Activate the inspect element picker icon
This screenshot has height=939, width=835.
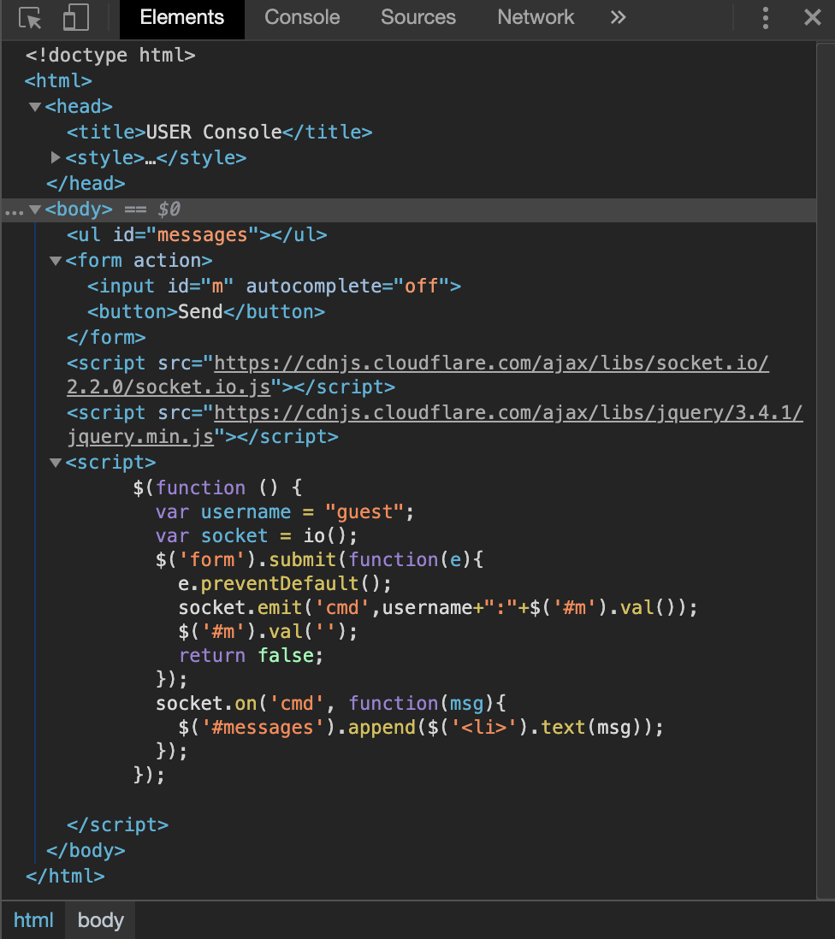(x=30, y=18)
